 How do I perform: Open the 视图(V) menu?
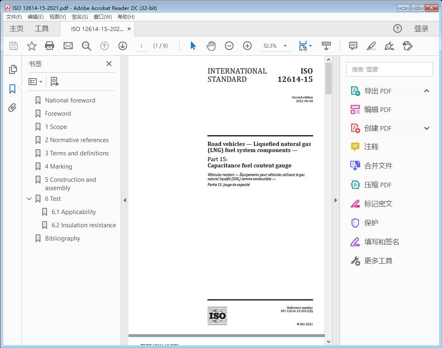tap(57, 17)
